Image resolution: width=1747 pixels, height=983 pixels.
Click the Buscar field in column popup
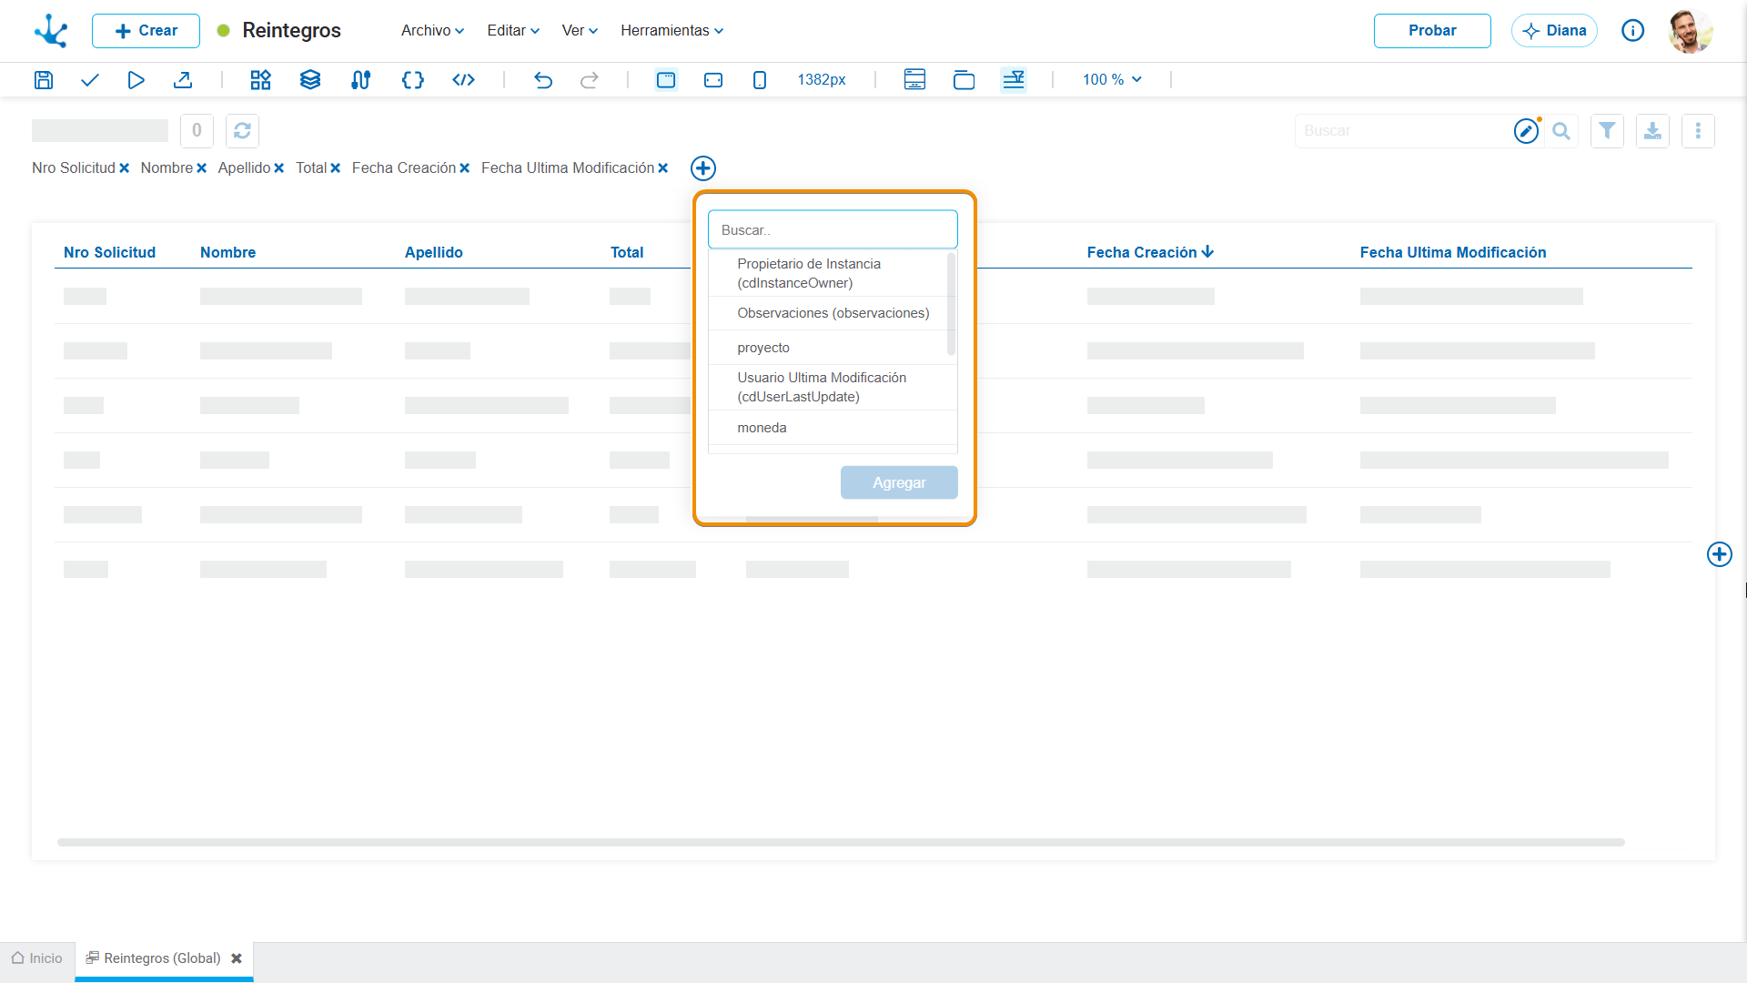[x=833, y=230]
